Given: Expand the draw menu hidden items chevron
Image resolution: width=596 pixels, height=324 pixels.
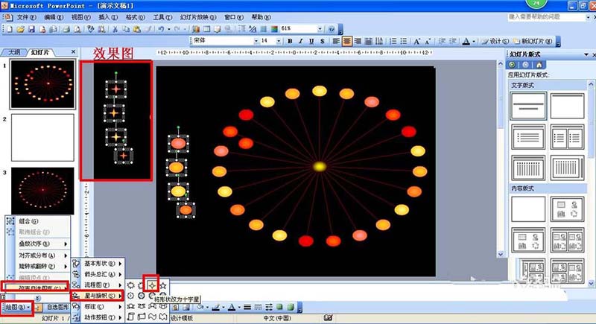Looking at the screenshot, I should [37, 298].
